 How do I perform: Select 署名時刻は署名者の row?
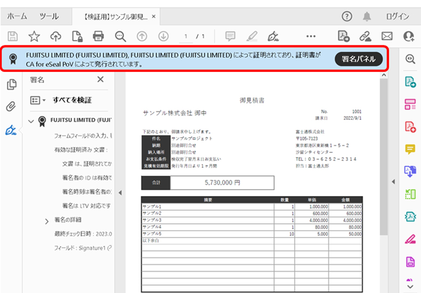click(x=87, y=192)
